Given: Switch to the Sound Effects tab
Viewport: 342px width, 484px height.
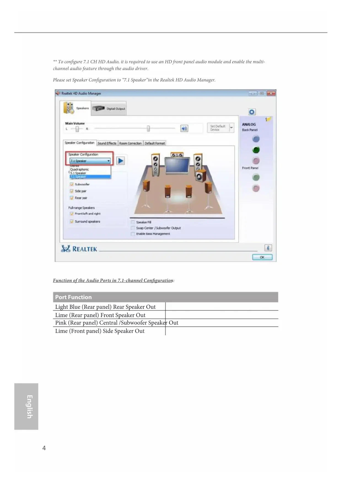Looking at the screenshot, I should click(x=107, y=143).
